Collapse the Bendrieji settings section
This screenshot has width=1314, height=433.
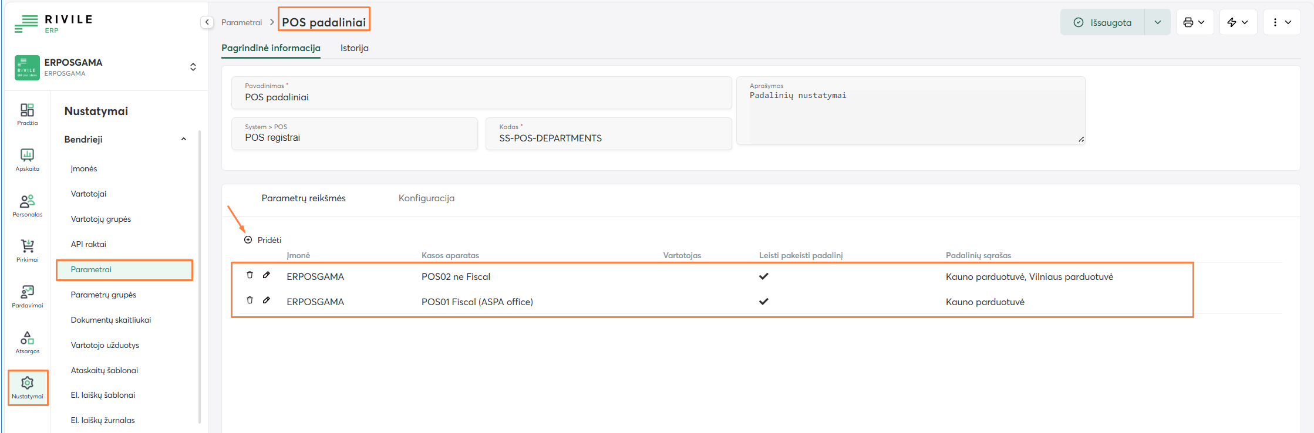184,139
